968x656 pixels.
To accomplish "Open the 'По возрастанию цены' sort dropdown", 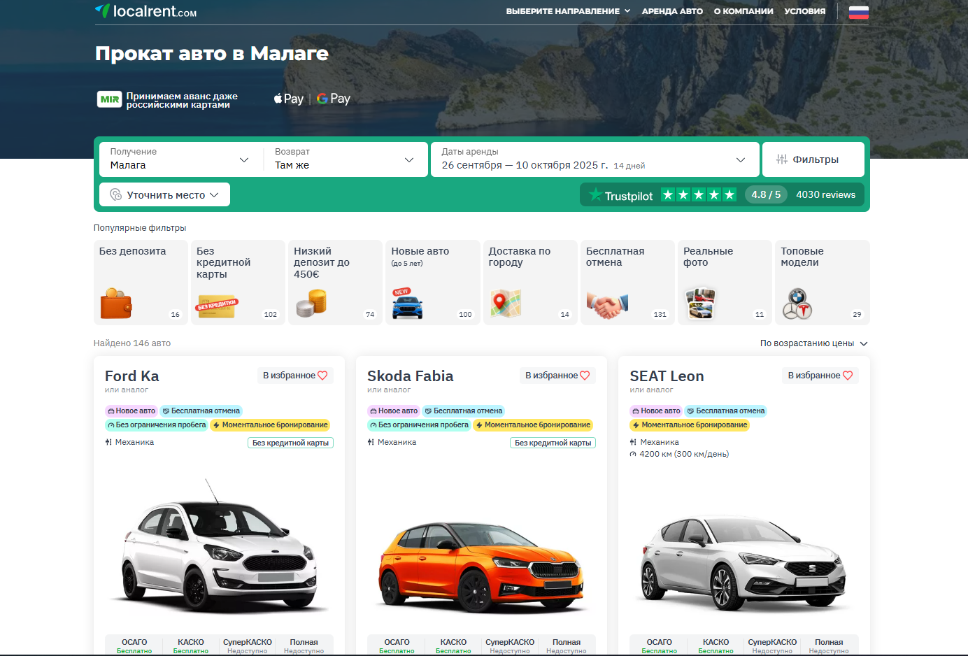I will [813, 343].
